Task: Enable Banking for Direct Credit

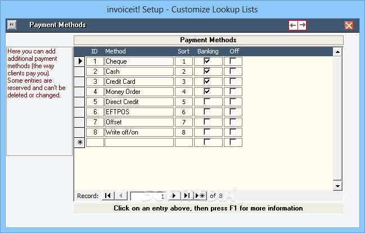Action: point(207,102)
